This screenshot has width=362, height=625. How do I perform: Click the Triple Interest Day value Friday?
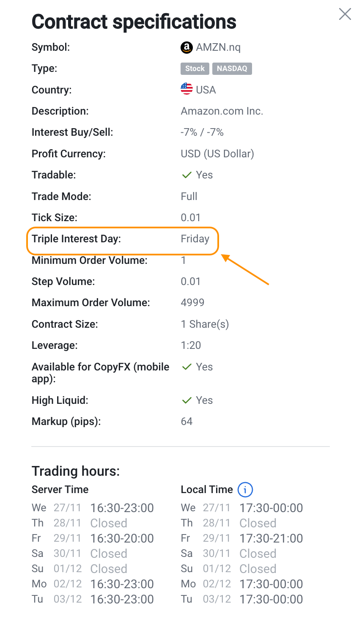coord(195,239)
